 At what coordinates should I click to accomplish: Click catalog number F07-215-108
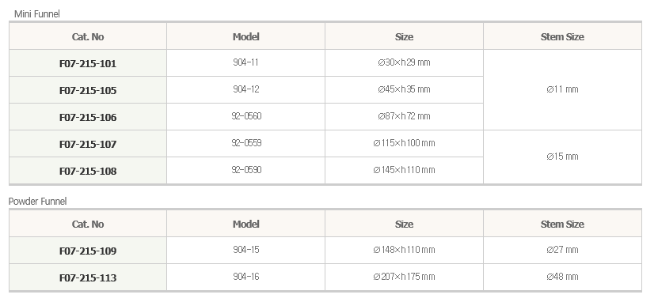coord(88,171)
